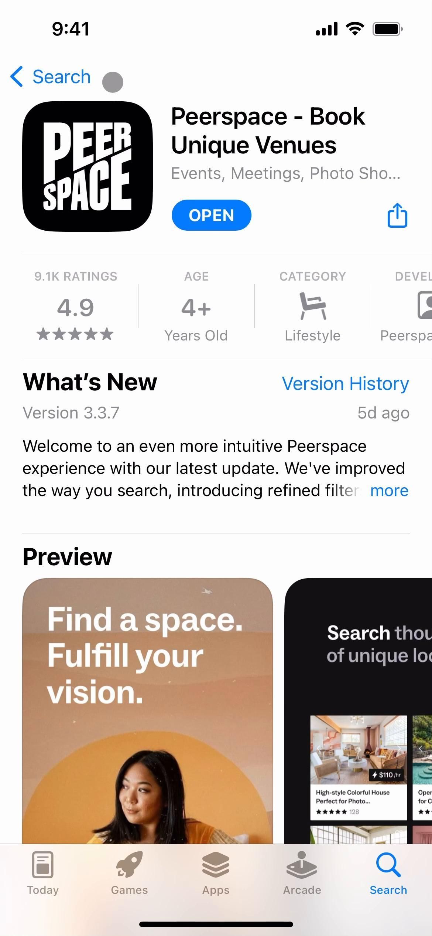Open the 'Search thousands' preview screenshot
This screenshot has height=936, width=432.
pos(358,711)
